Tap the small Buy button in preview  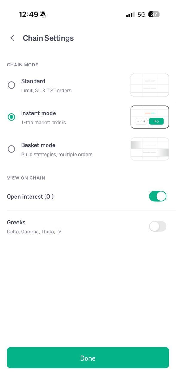tap(156, 121)
